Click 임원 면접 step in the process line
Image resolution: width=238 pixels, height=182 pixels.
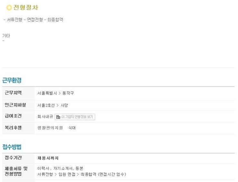pos(67,174)
